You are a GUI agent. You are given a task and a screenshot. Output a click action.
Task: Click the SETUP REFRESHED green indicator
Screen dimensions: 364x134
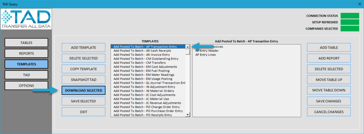pos(350,22)
